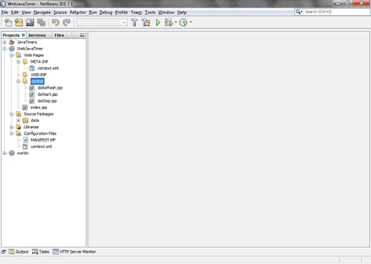Open the project configuration combo box
The image size is (371, 264).
102,22
